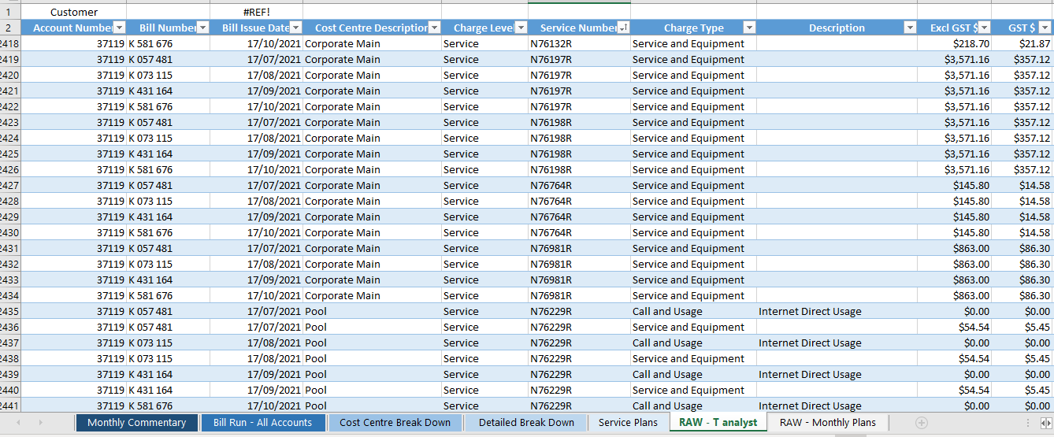This screenshot has height=437, width=1054.
Task: Open the Bill Number filter dropdown
Action: tap(202, 28)
